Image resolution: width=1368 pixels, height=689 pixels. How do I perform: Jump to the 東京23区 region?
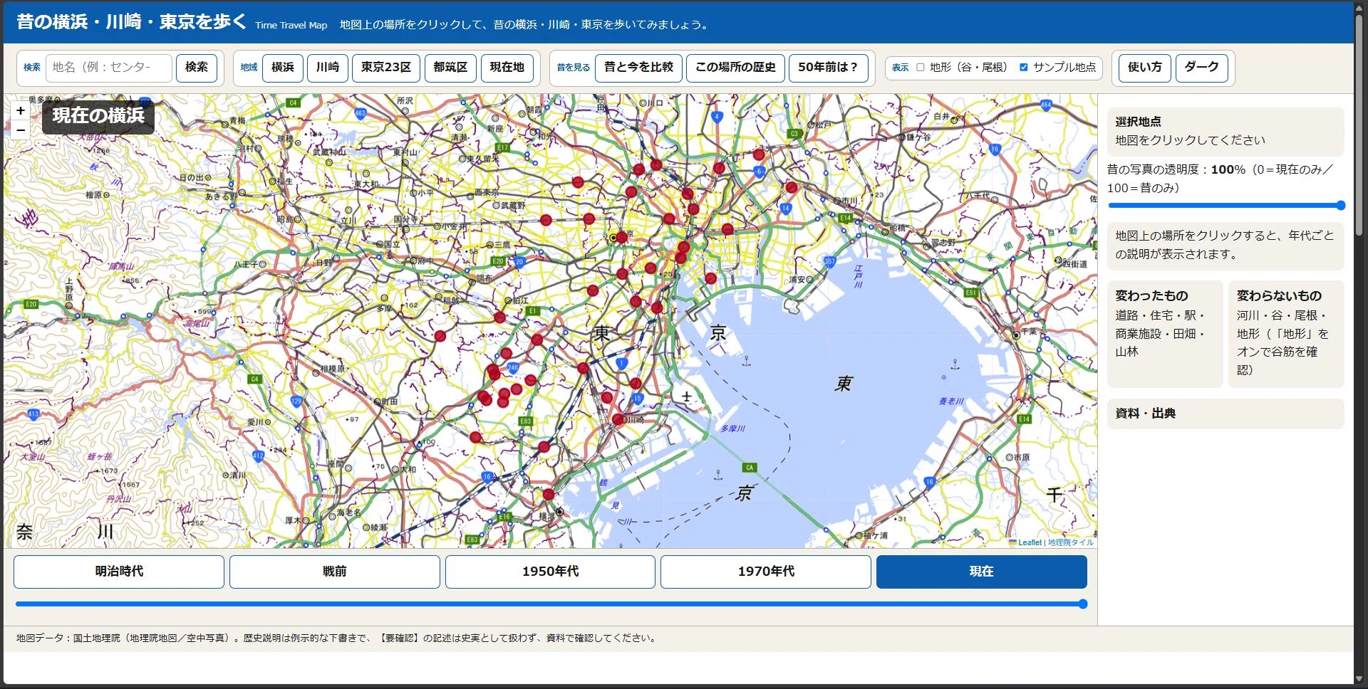(x=386, y=68)
